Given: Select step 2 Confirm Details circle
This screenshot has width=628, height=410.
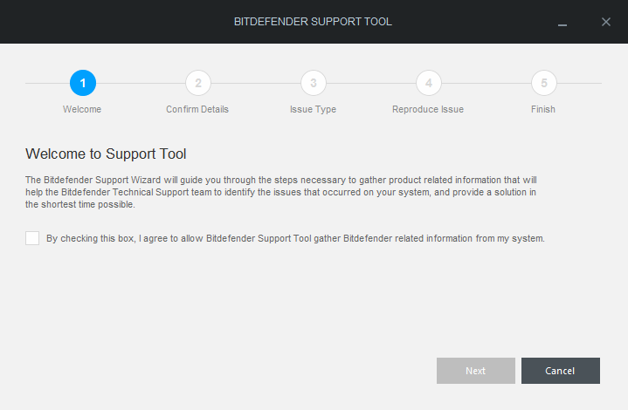Looking at the screenshot, I should coord(198,83).
